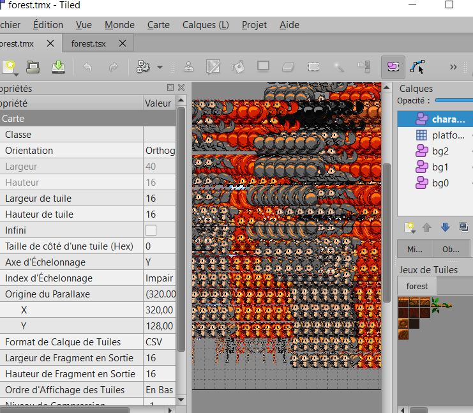Viewport: 473px width, 413px height.
Task: Click the duplicate layer icon
Action: coord(463,227)
